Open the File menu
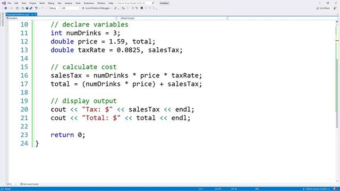The height and width of the screenshot is (191, 340). tap(10, 3)
